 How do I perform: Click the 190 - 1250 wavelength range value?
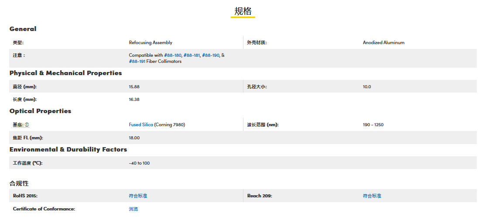(373, 125)
